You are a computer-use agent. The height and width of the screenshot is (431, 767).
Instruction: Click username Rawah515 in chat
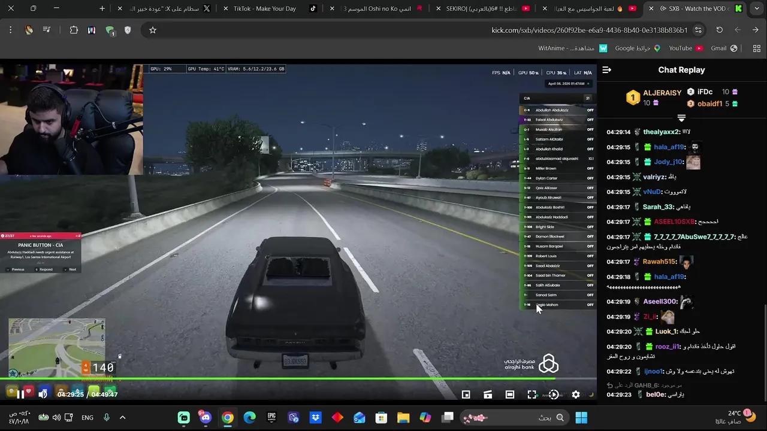tap(660, 262)
